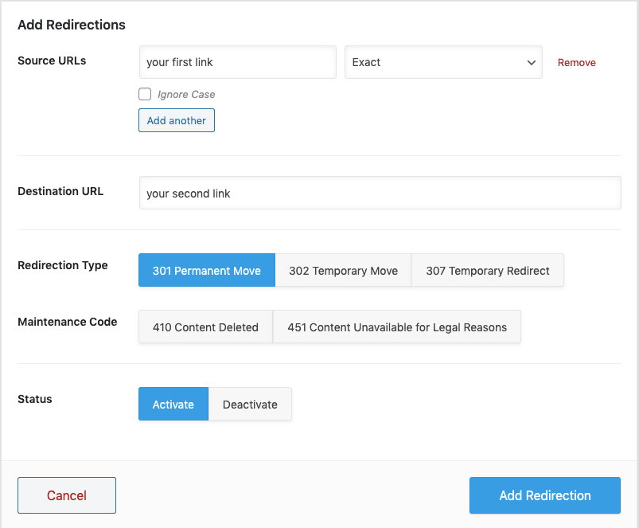The height and width of the screenshot is (528, 639).
Task: Click the Destination URL field label
Action: click(x=60, y=191)
